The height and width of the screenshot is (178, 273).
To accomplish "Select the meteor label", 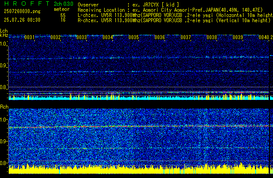I will [62, 9].
